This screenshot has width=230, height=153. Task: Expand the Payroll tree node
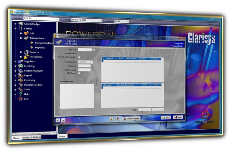tap(15, 76)
